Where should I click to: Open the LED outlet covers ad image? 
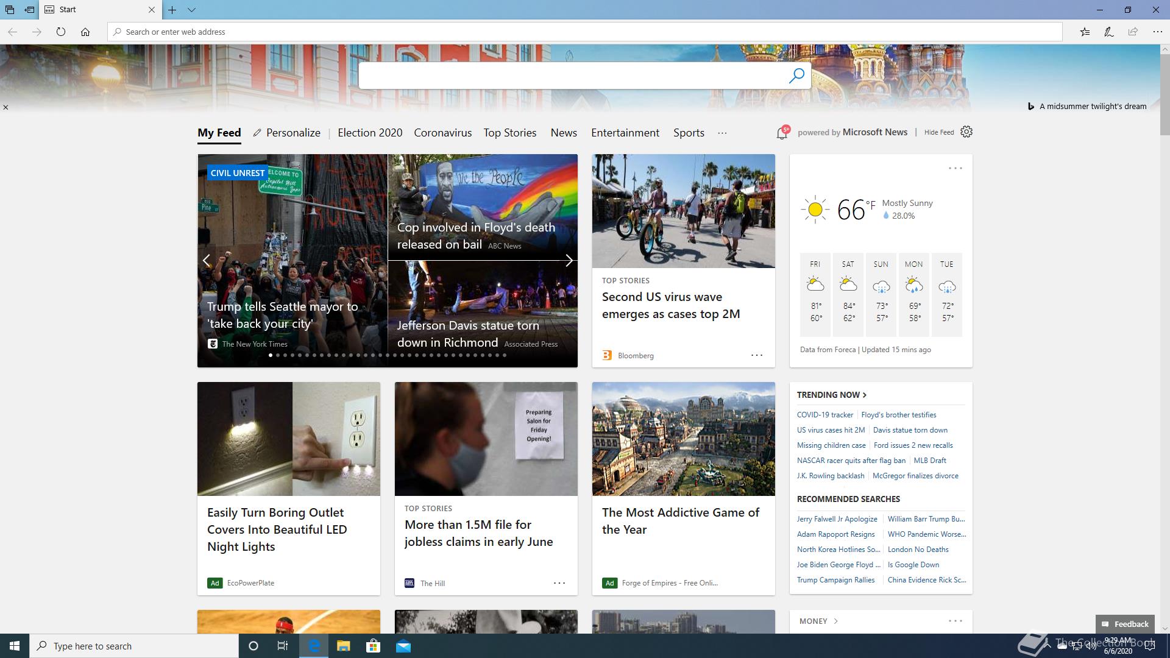[289, 439]
